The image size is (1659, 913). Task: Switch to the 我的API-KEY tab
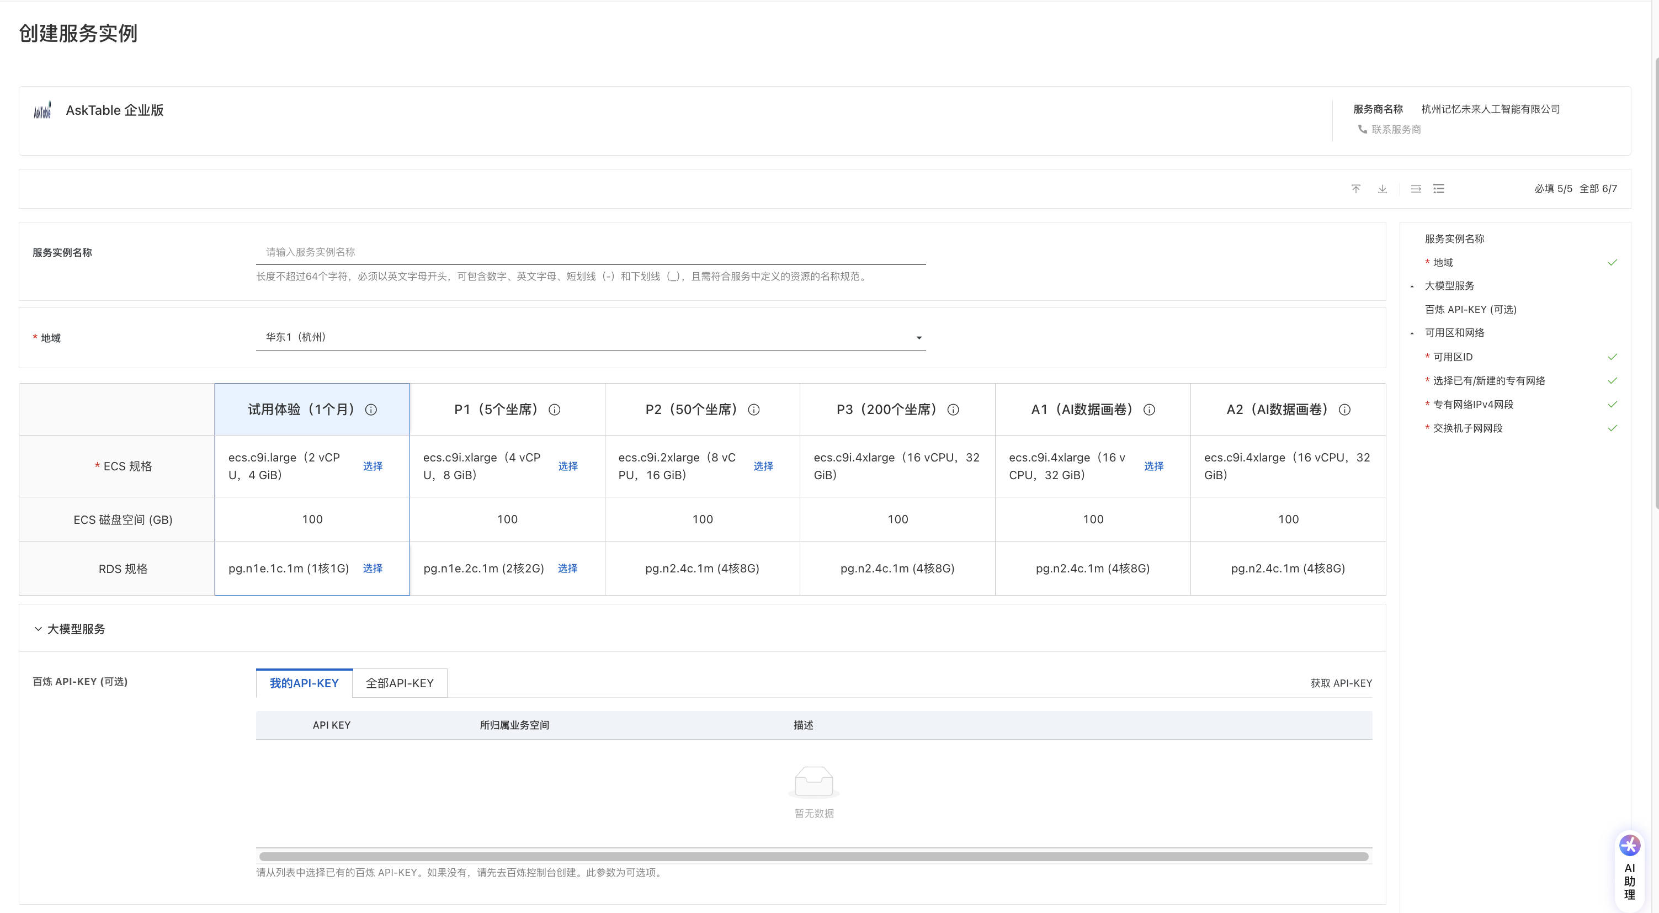pyautogui.click(x=304, y=683)
